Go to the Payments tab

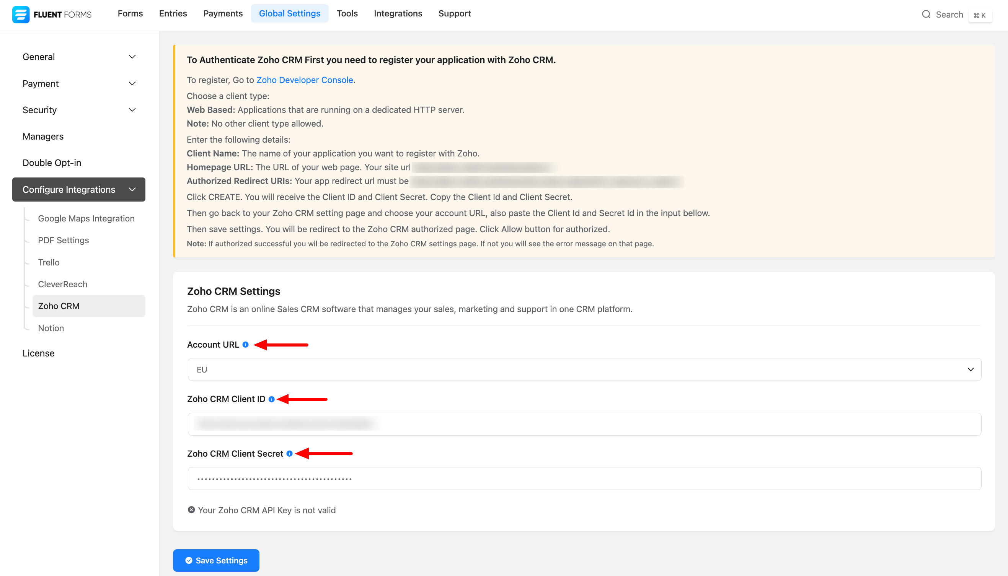223,13
